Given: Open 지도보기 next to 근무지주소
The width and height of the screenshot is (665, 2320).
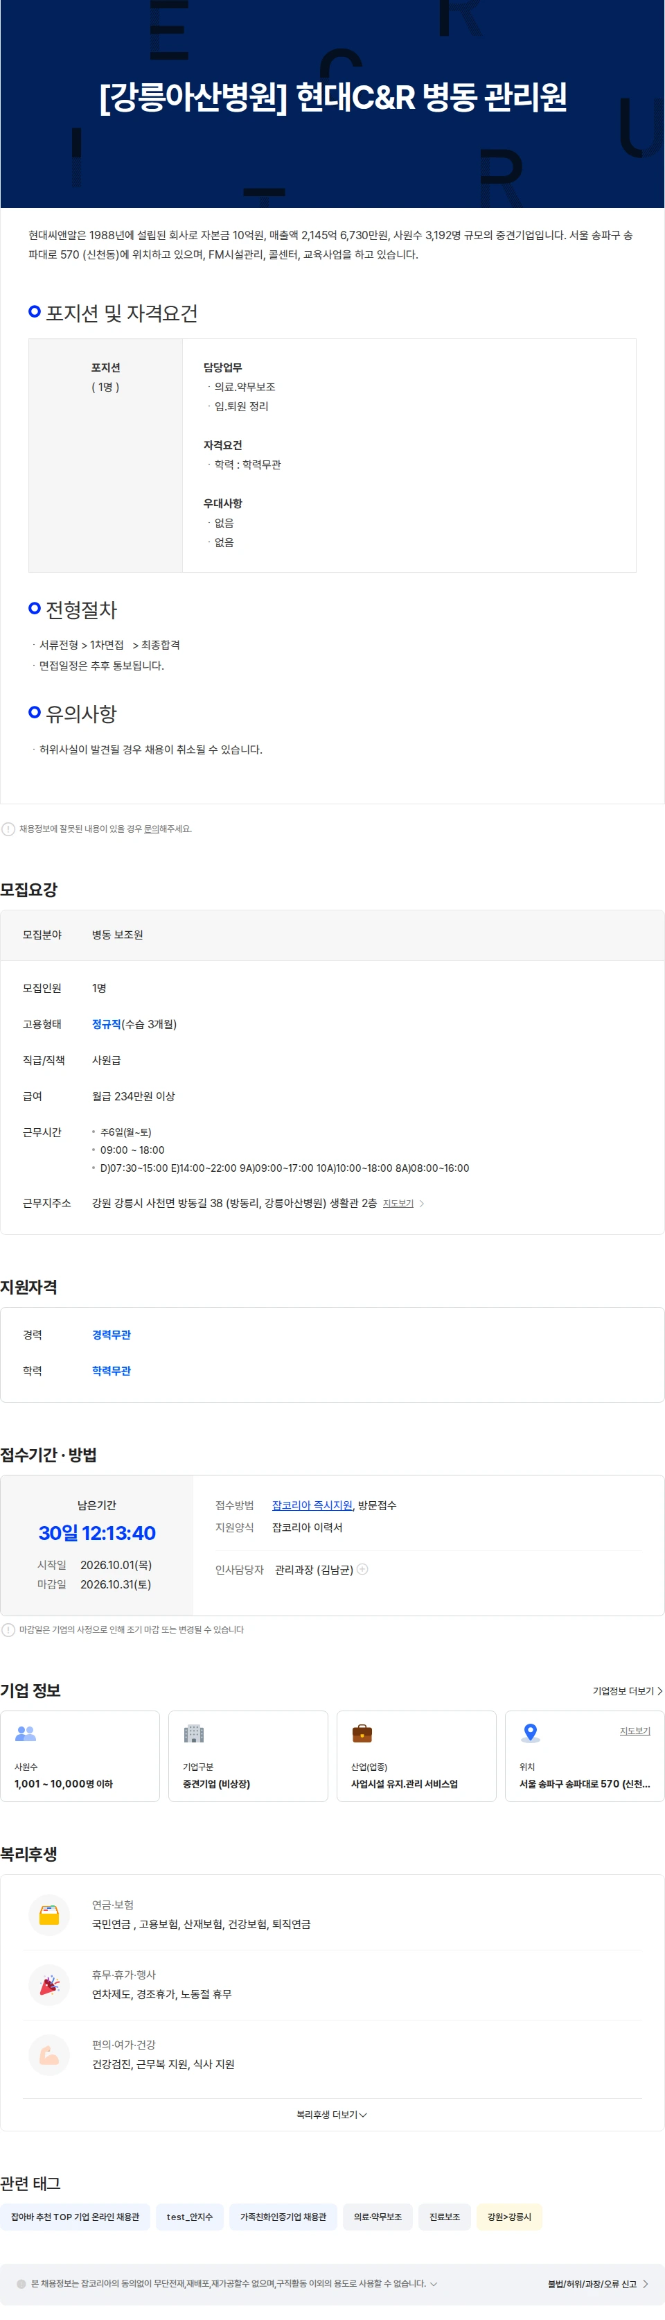Looking at the screenshot, I should 398,1203.
